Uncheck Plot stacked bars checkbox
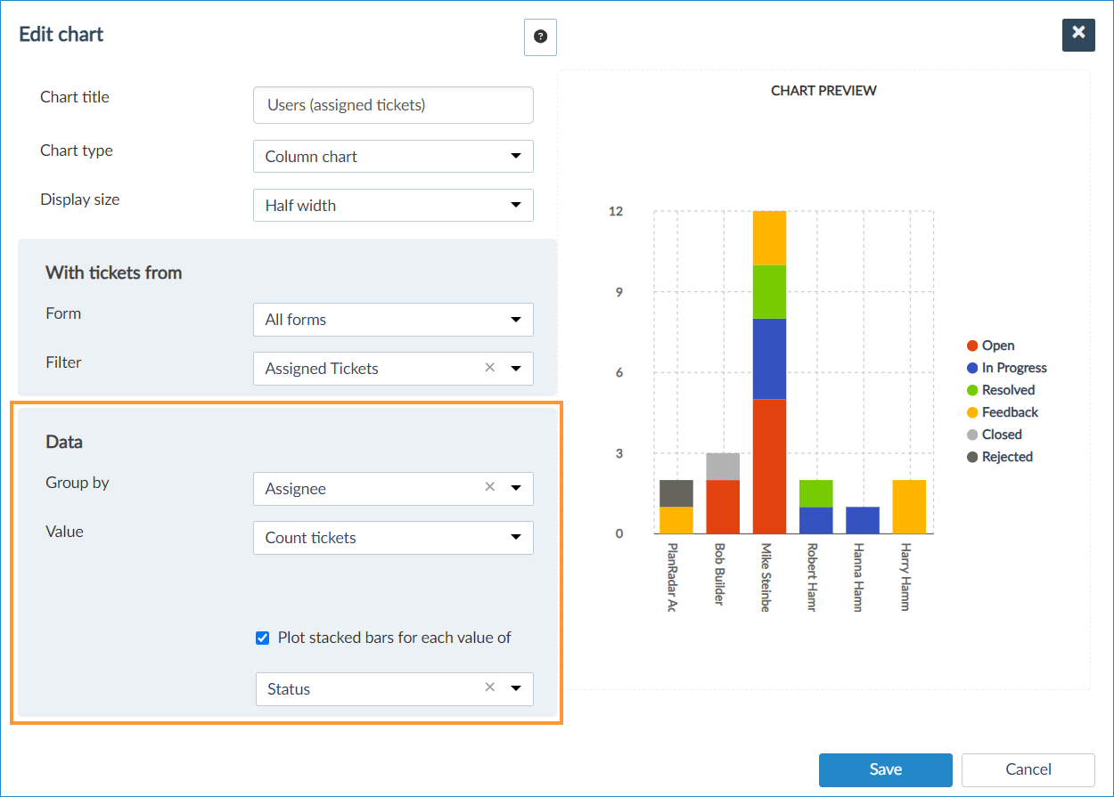The image size is (1114, 797). coord(263,638)
